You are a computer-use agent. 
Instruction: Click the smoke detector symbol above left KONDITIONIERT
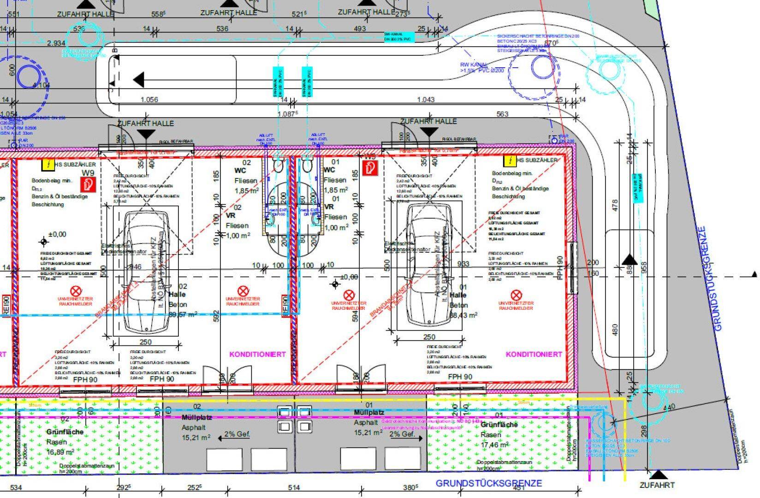[x=243, y=291]
